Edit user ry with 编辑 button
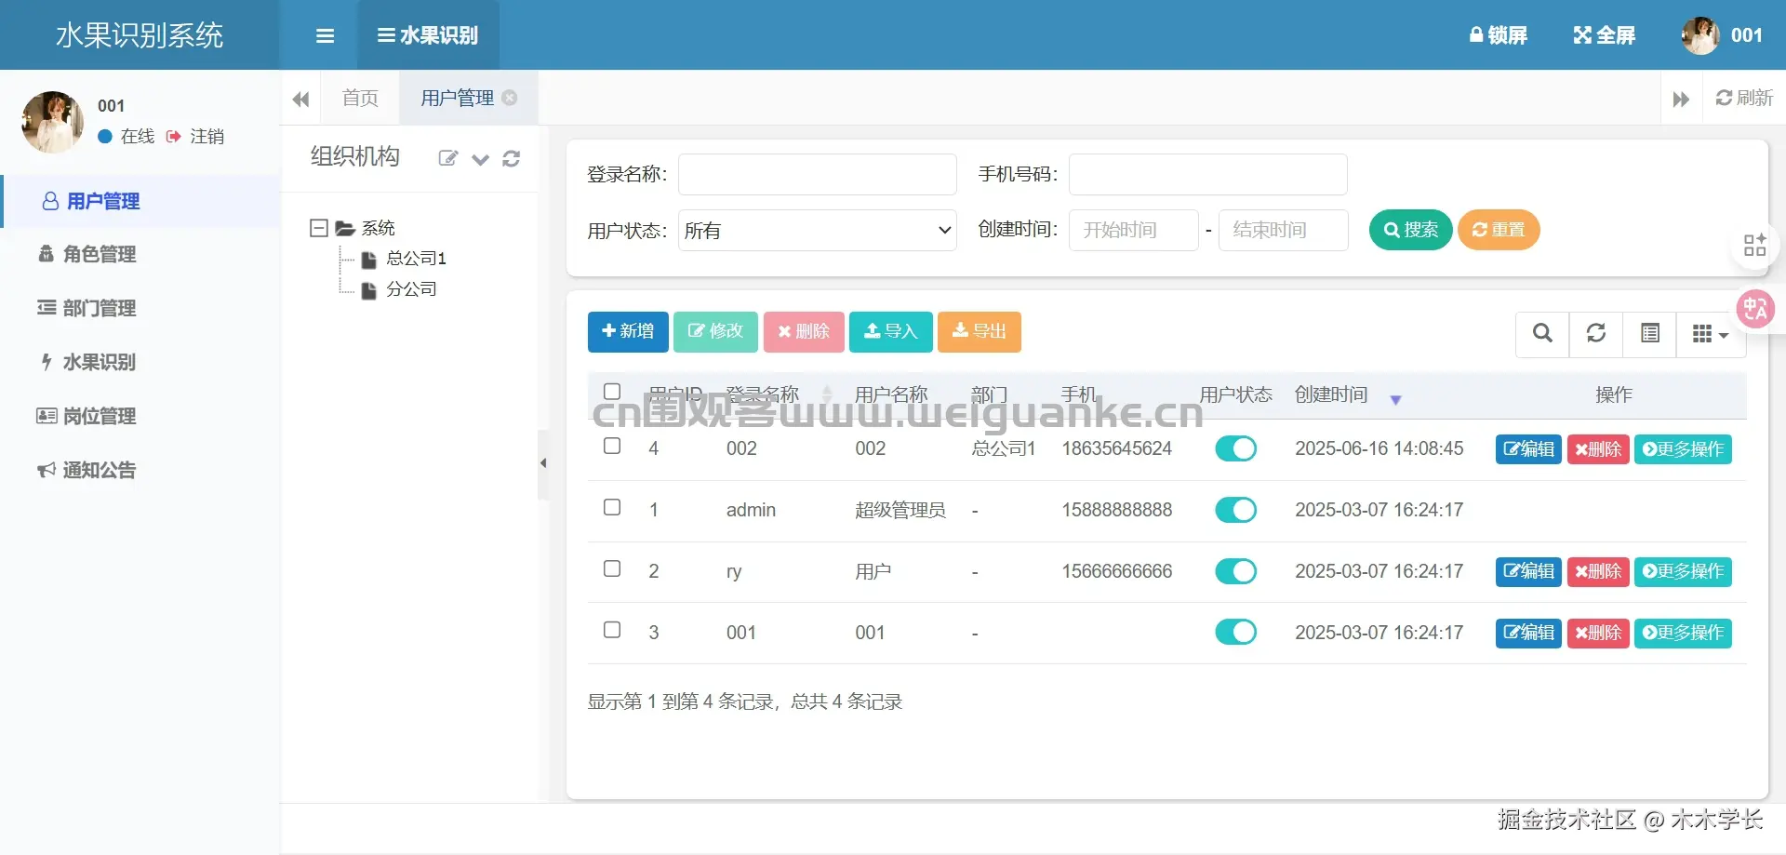Image resolution: width=1786 pixels, height=855 pixels. point(1528,571)
